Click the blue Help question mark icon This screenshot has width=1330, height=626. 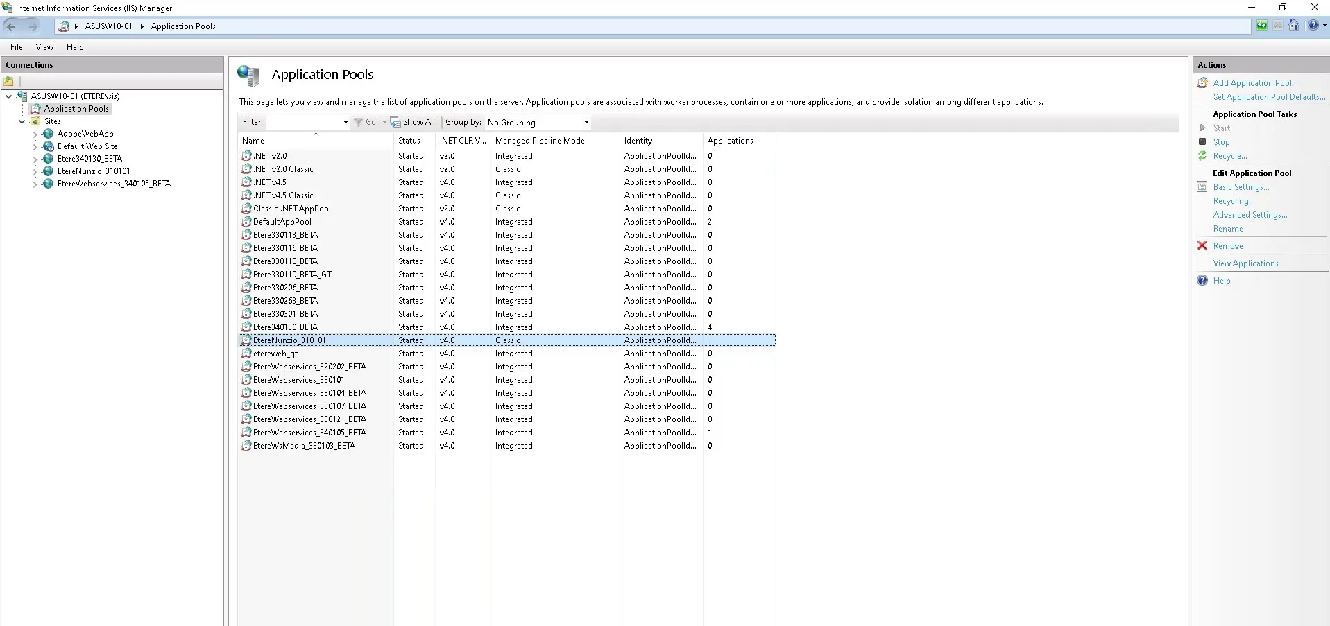point(1202,281)
